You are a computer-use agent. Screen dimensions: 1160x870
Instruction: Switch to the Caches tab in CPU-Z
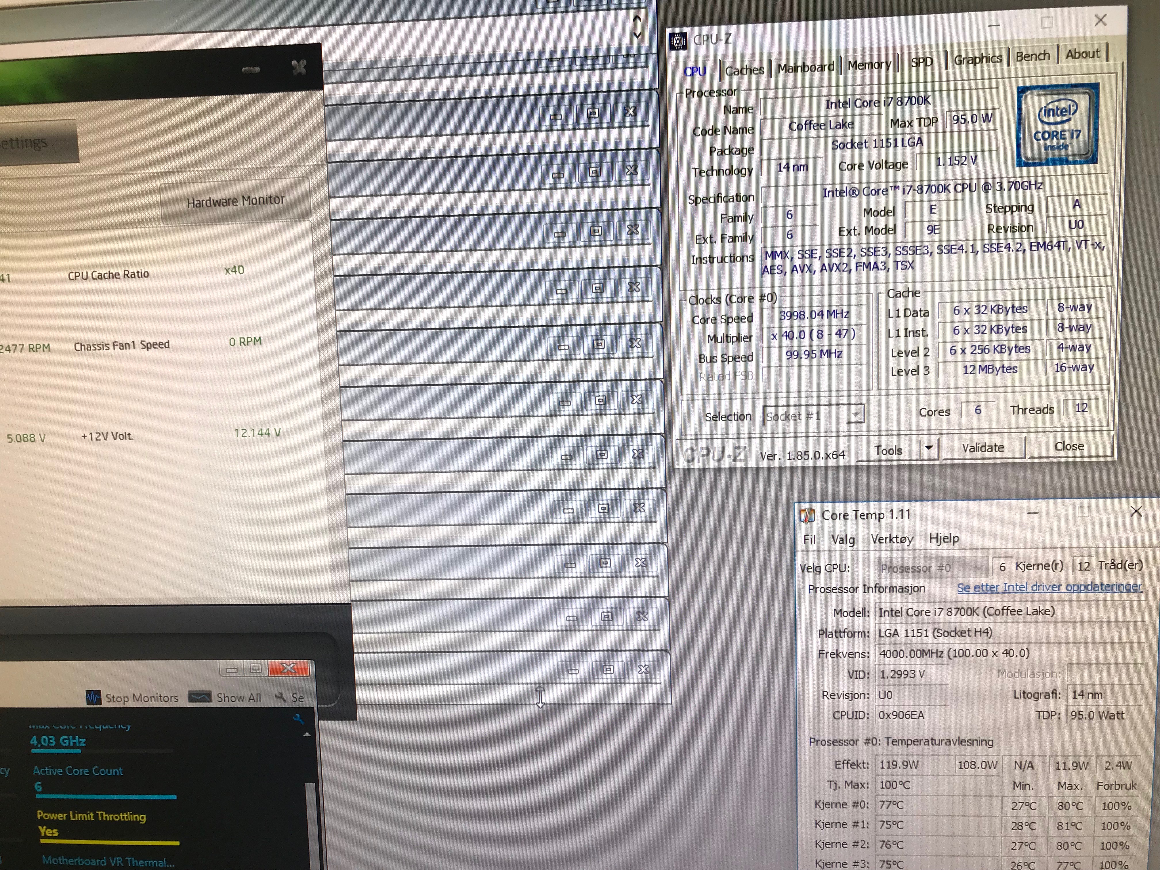tap(744, 70)
